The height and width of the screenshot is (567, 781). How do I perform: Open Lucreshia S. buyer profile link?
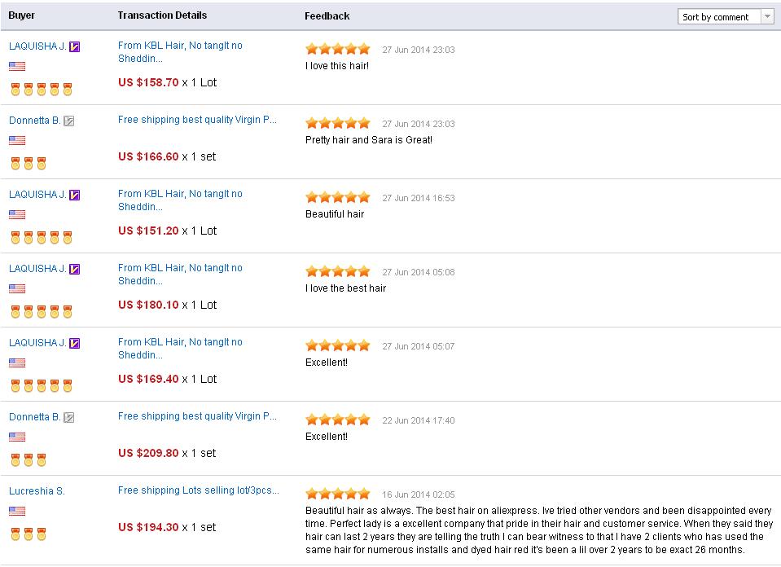click(x=37, y=491)
